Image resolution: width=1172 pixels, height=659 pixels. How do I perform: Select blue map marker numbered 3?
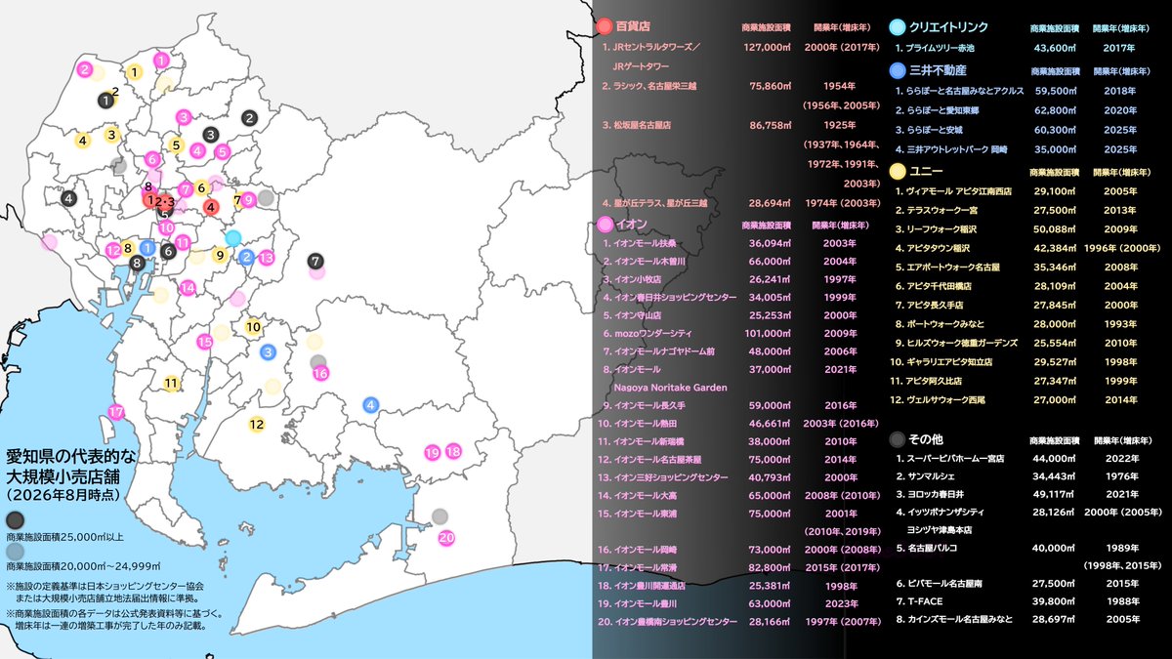(268, 351)
